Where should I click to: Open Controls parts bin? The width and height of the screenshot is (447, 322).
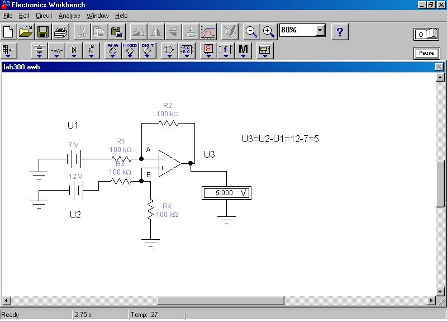(226, 51)
